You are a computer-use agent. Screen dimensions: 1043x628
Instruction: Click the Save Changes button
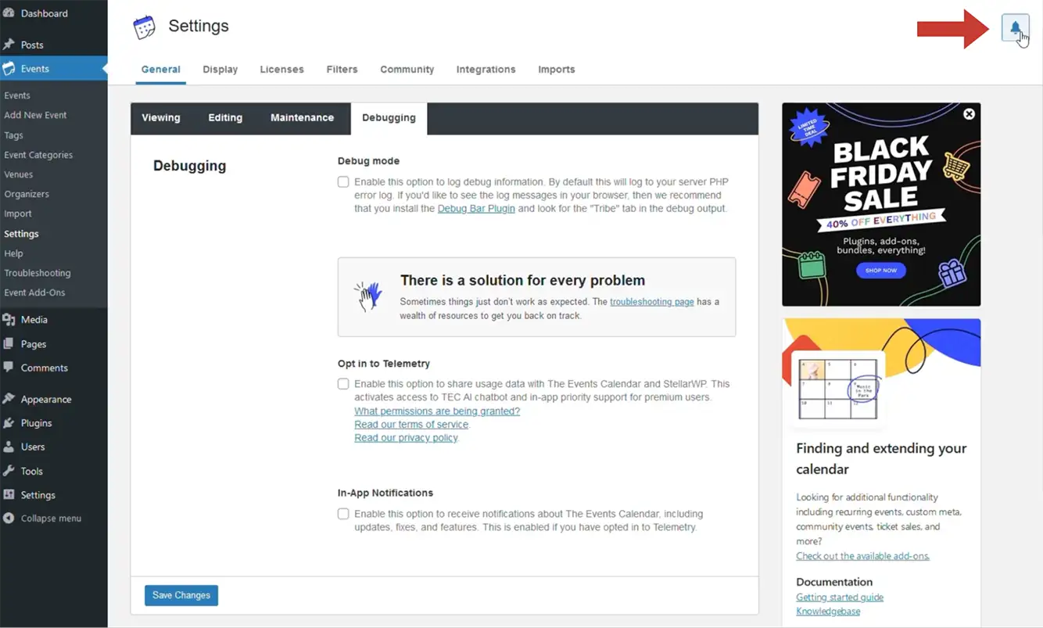pos(181,595)
